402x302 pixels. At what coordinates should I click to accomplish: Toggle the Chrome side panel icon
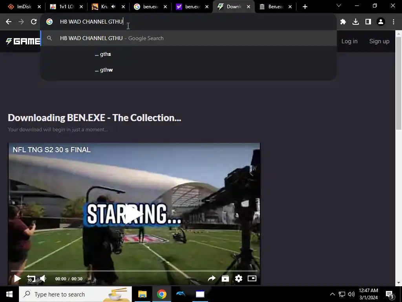pyautogui.click(x=368, y=22)
